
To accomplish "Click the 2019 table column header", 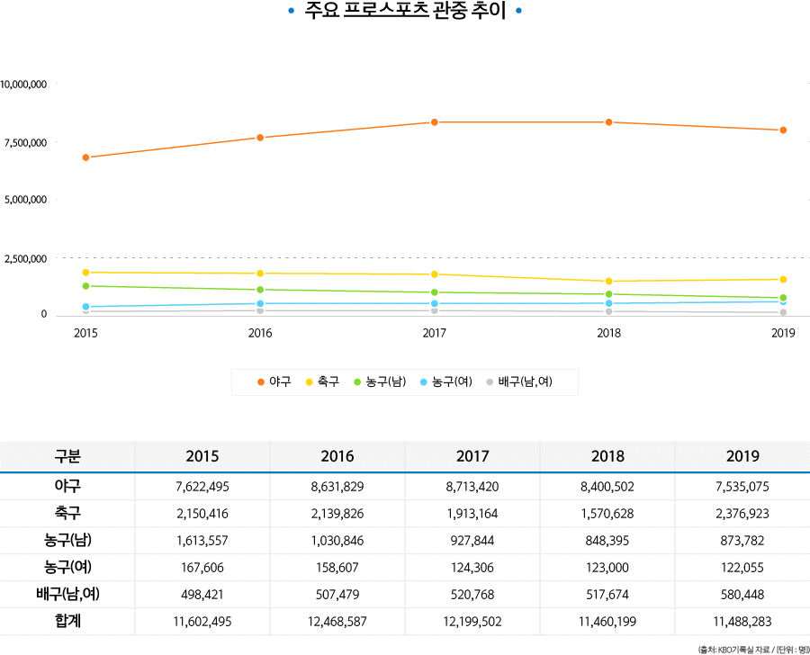I will click(x=742, y=456).
